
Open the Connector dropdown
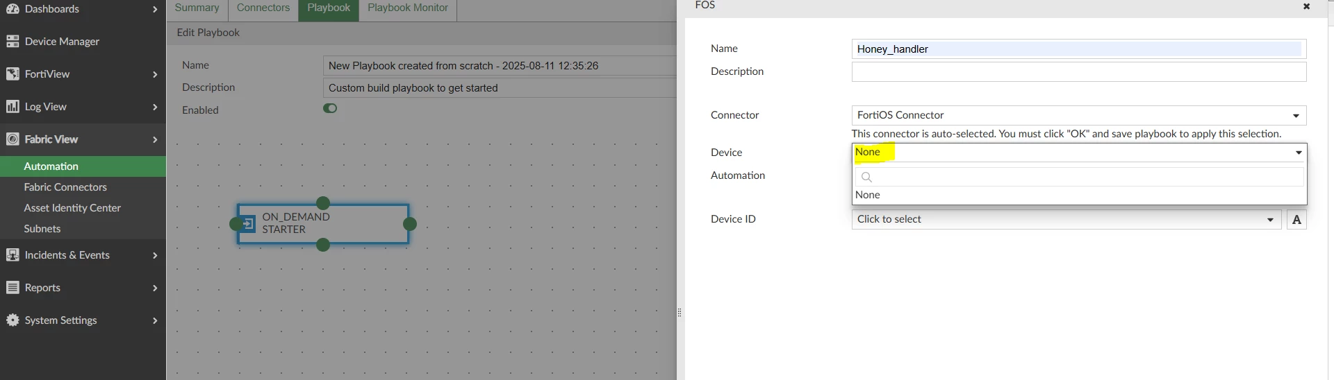coord(1079,115)
